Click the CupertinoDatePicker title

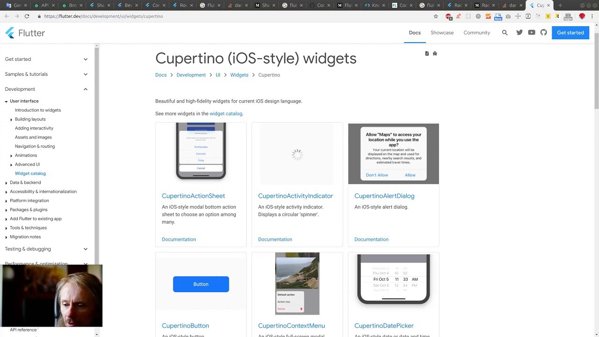coord(384,326)
